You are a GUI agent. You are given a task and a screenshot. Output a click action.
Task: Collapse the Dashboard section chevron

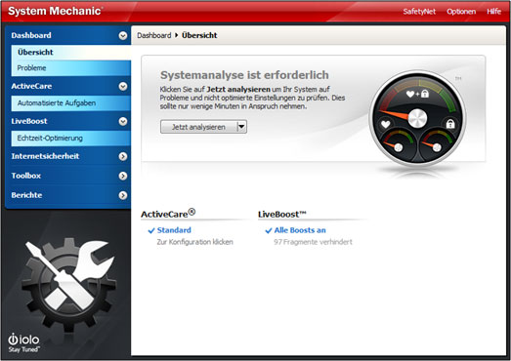point(123,35)
